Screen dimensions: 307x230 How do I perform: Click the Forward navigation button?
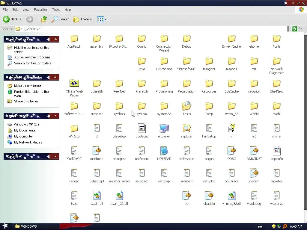click(x=30, y=19)
